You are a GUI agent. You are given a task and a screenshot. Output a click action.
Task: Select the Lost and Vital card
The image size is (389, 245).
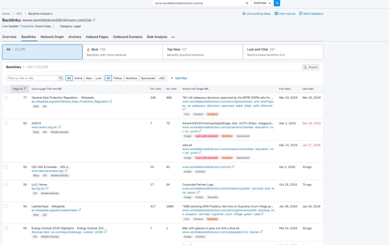coord(283,52)
